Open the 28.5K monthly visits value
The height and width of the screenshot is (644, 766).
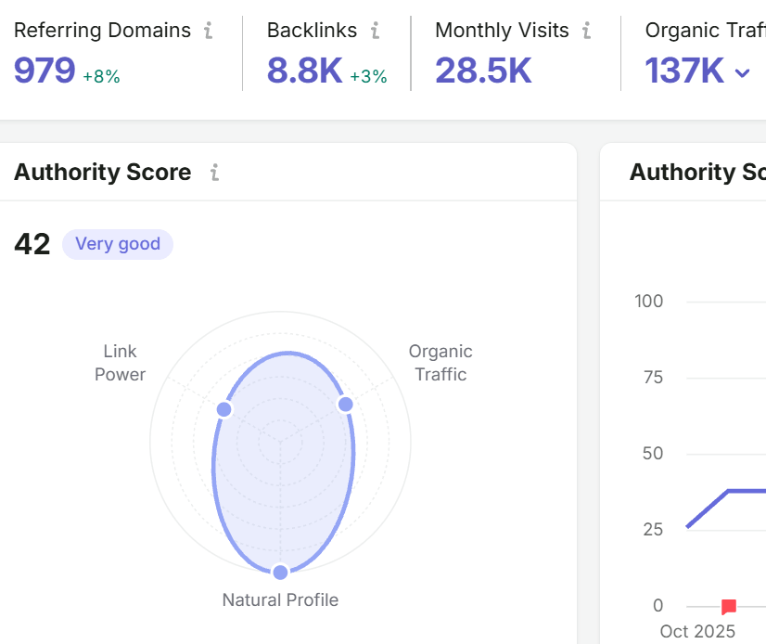tap(483, 71)
